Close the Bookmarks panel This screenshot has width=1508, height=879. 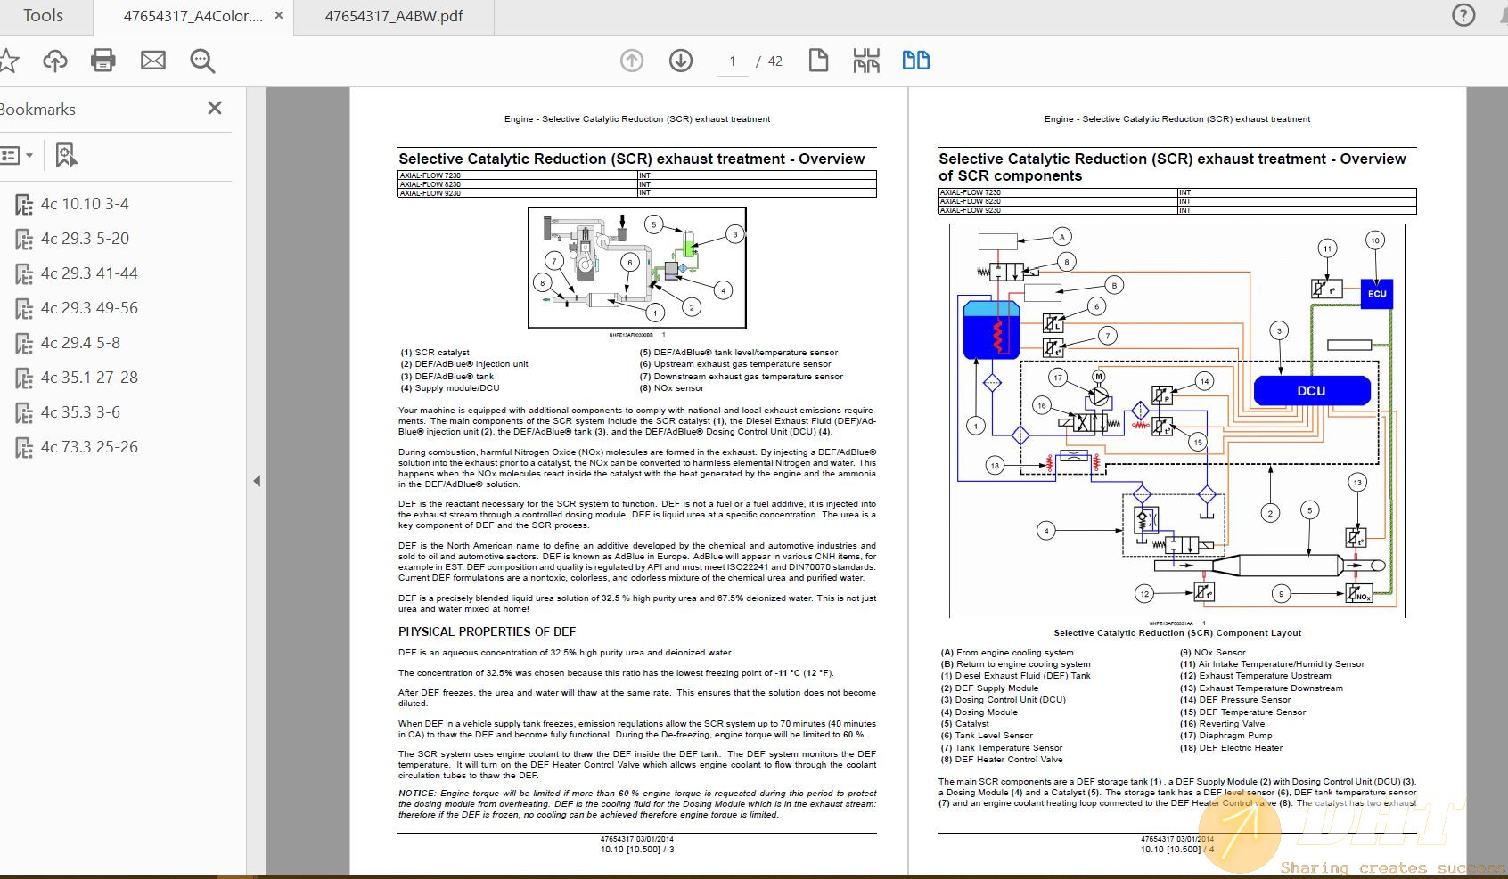point(215,108)
